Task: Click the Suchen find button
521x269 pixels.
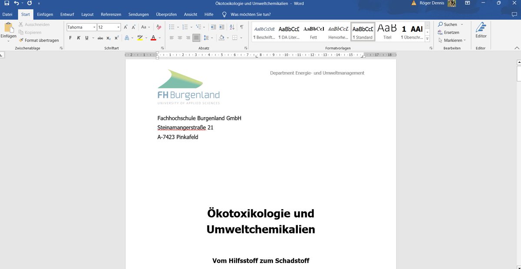Action: pos(448,25)
